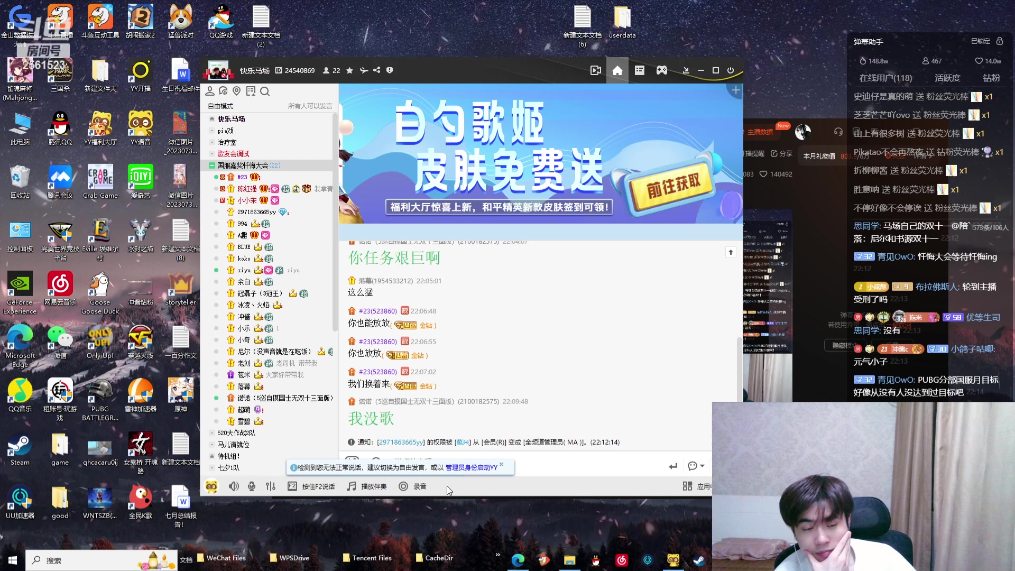Open the game center gamepad icon
Screen dimensions: 1015x571
pos(661,70)
